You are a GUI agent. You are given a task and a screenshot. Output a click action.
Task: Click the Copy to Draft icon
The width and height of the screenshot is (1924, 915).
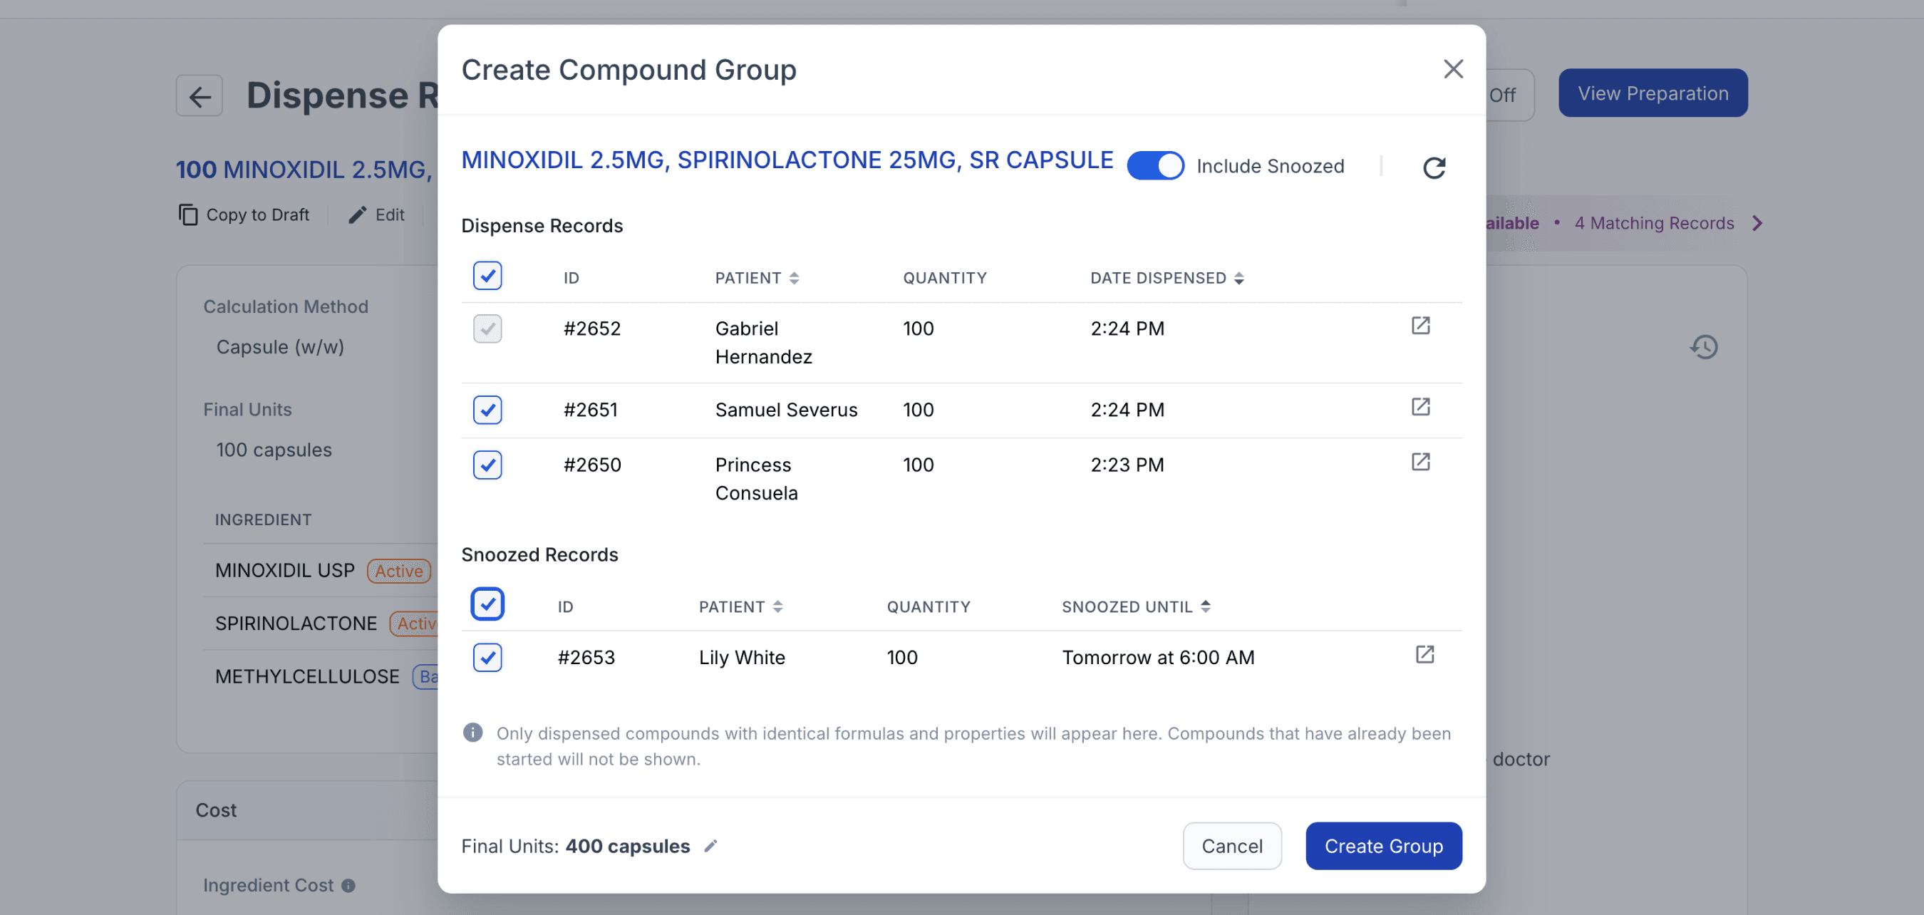click(x=187, y=214)
